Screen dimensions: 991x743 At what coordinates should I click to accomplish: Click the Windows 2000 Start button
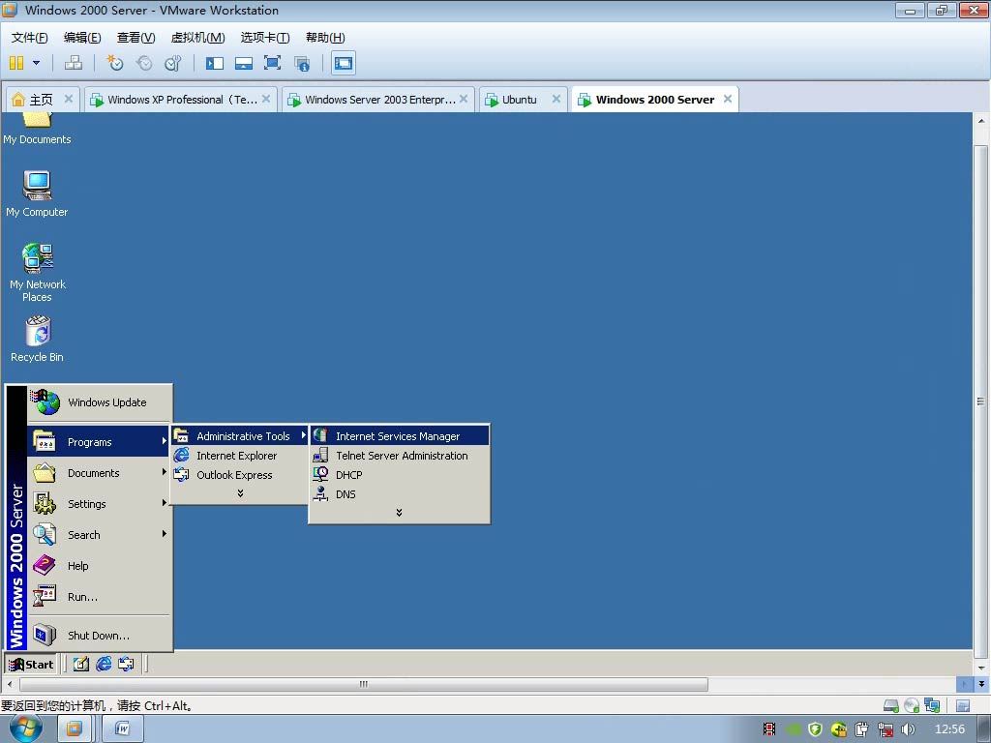click(x=31, y=664)
